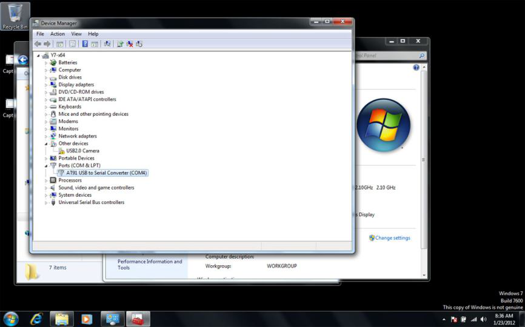Screen dimensions: 525x327
Task: Open Performance Information and Tools link
Action: point(149,265)
